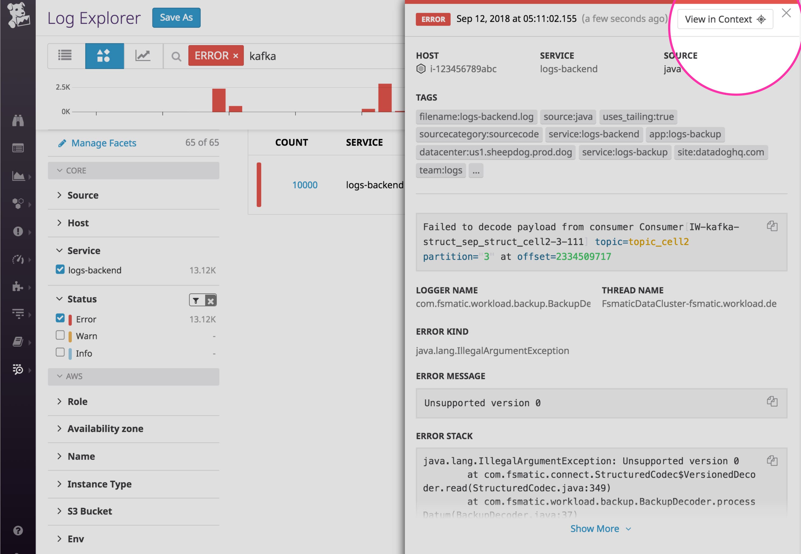This screenshot has height=554, width=801.
Task: Open the team:logs tag
Action: [x=441, y=170]
